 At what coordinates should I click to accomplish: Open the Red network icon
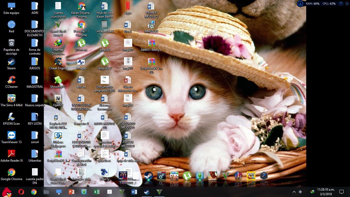[x=12, y=26]
